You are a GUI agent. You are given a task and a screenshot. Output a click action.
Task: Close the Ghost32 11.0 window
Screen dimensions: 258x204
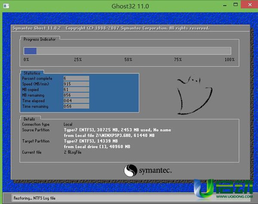249,4
